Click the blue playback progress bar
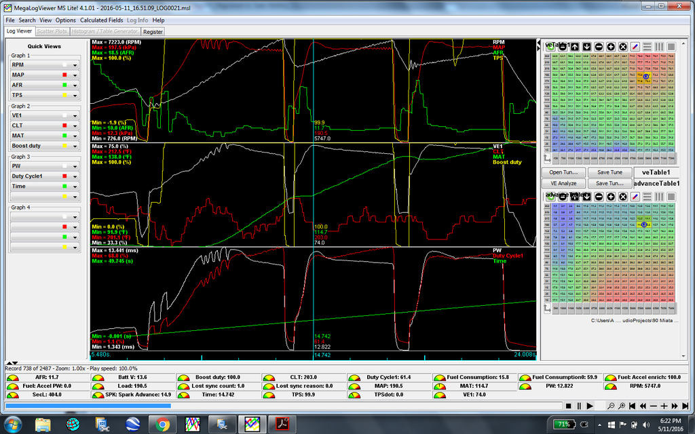Image resolution: width=695 pixels, height=434 pixels. 88,406
